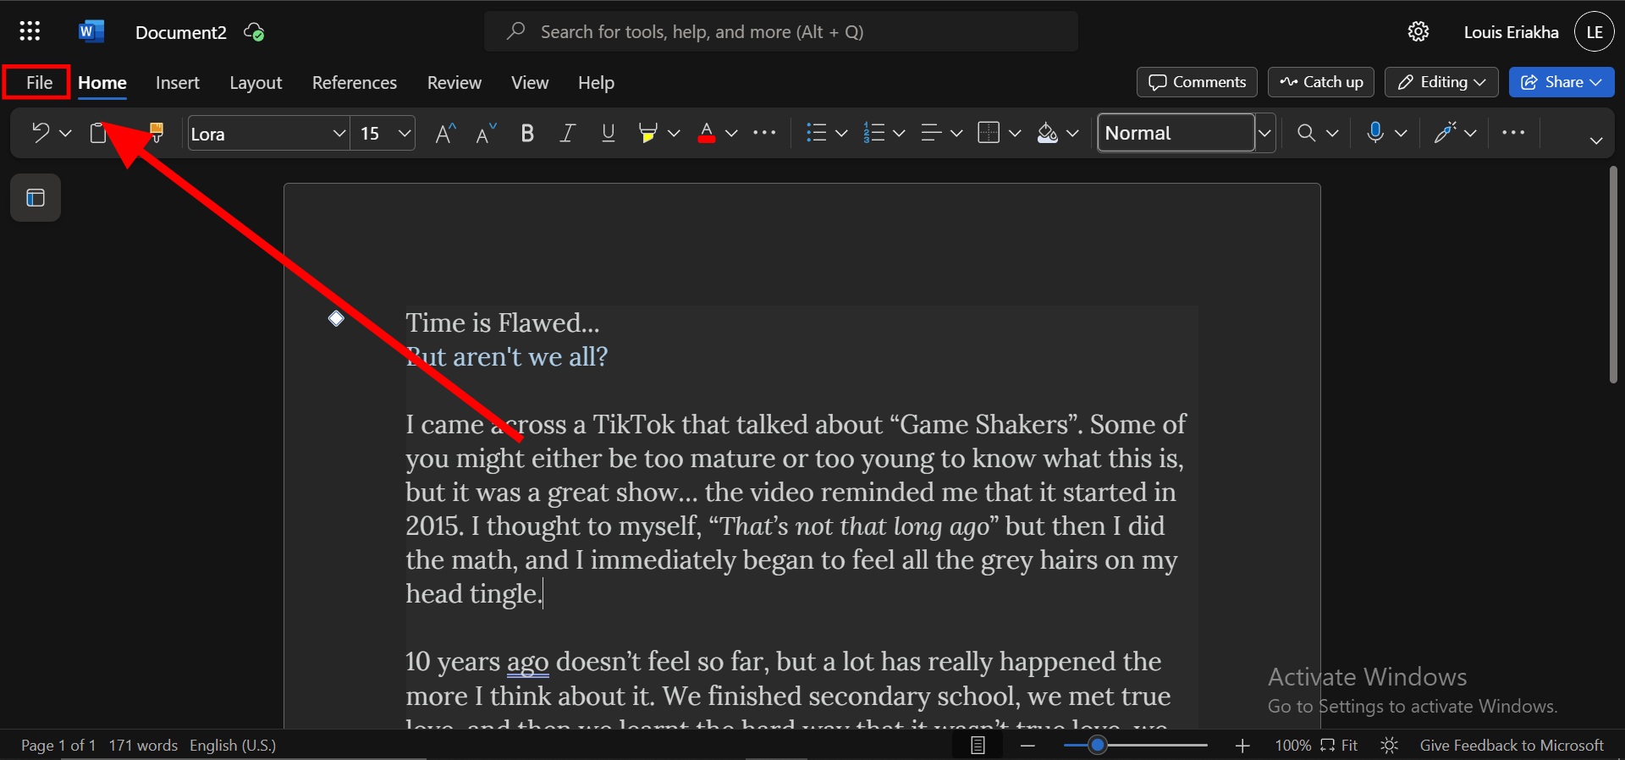The height and width of the screenshot is (760, 1625).
Task: Switch to the Insert tab
Action: [177, 83]
